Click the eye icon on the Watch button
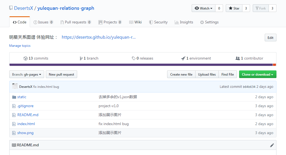This screenshot has height=155, width=286. (x=197, y=8)
